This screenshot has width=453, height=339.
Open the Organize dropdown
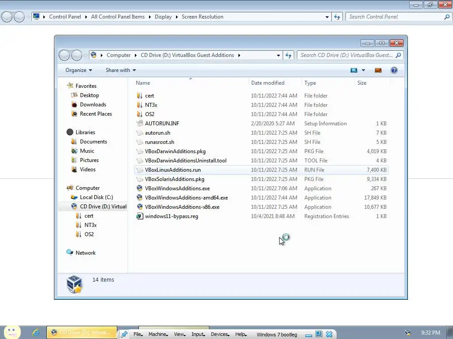(79, 70)
